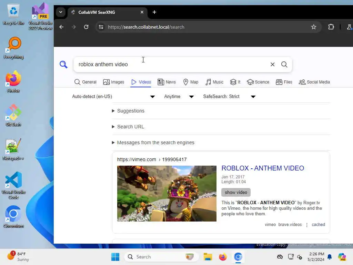
Task: Switch to Files search category
Action: pos(284,82)
